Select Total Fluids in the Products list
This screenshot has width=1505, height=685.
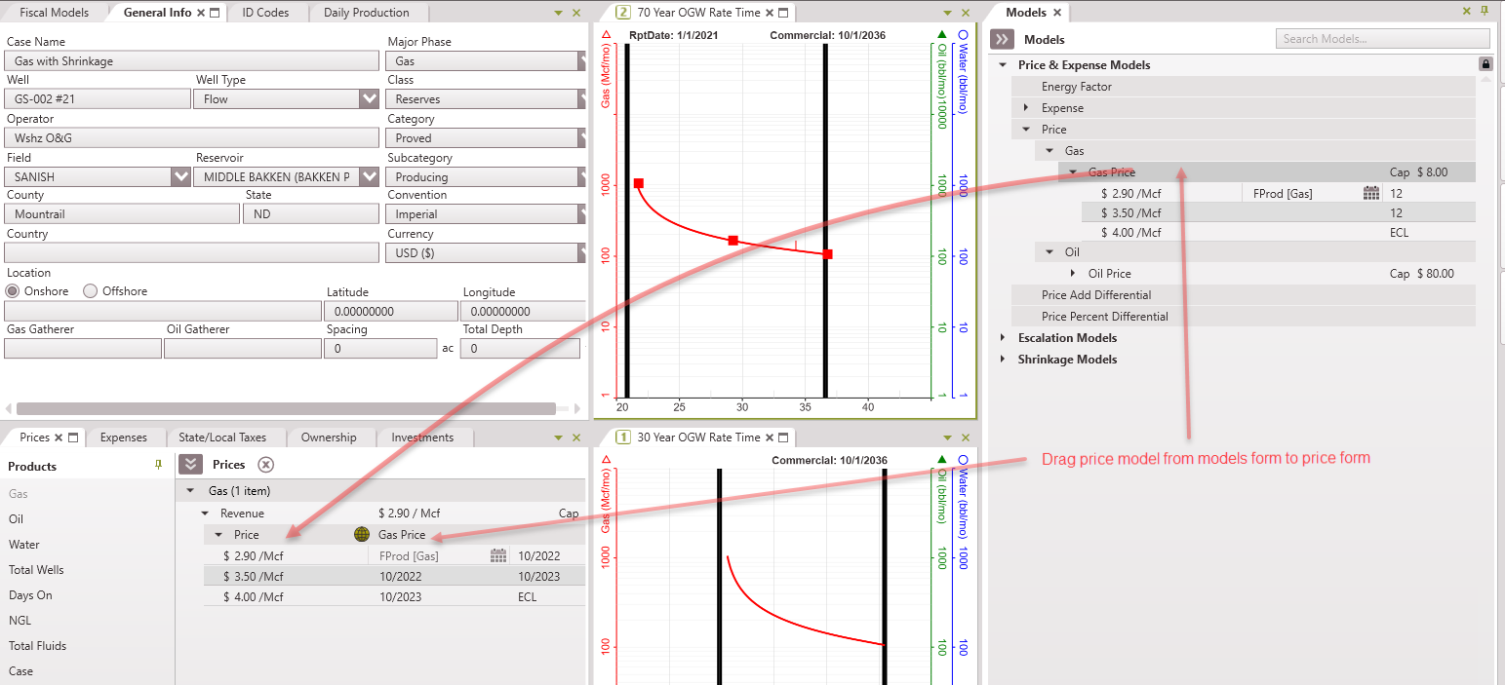click(x=37, y=646)
